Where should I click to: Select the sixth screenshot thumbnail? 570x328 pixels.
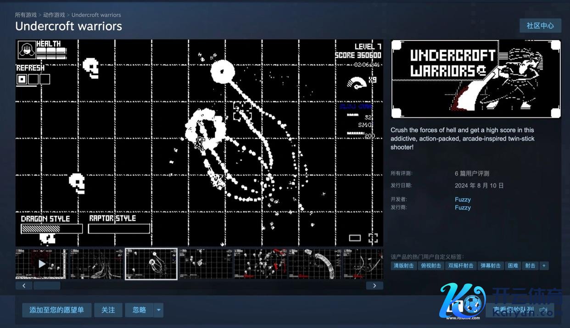click(x=315, y=264)
